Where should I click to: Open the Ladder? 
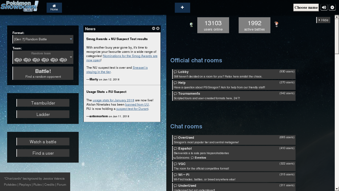point(43,114)
